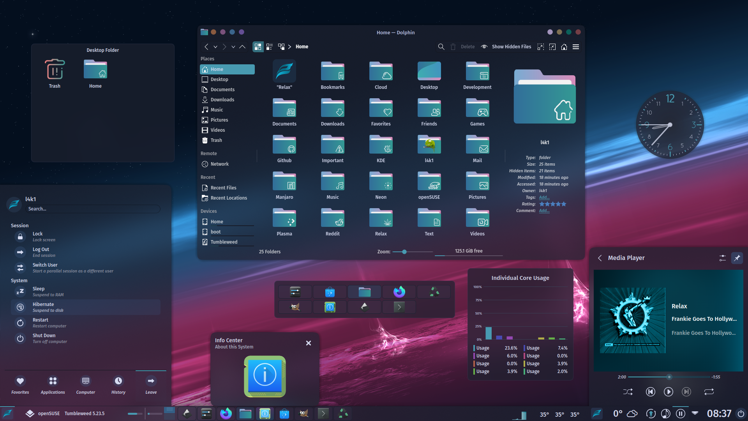This screenshot has height=421, width=748.
Task: Select Desktop in Places sidebar
Action: 227,80
